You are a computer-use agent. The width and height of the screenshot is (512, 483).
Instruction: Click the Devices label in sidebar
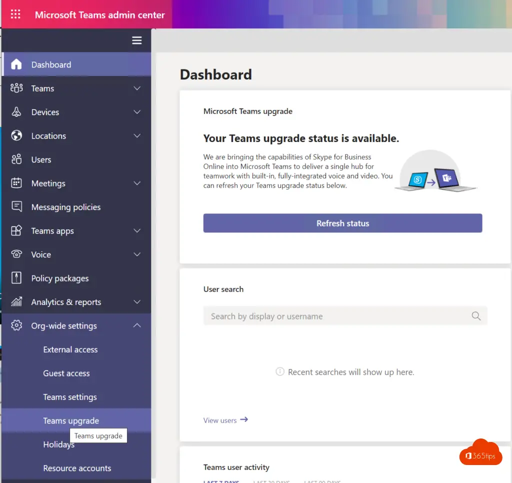click(45, 112)
